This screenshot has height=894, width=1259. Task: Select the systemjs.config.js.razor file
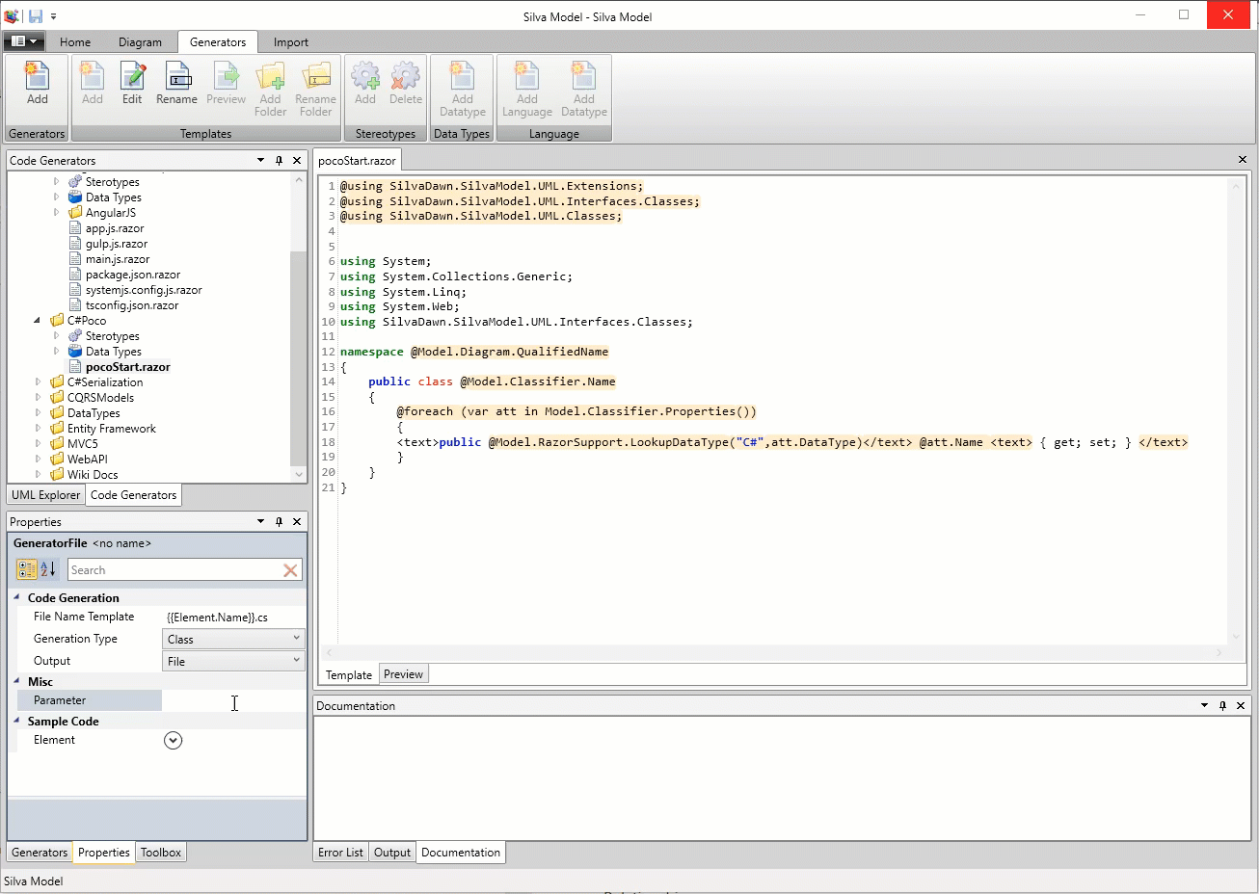point(135,290)
